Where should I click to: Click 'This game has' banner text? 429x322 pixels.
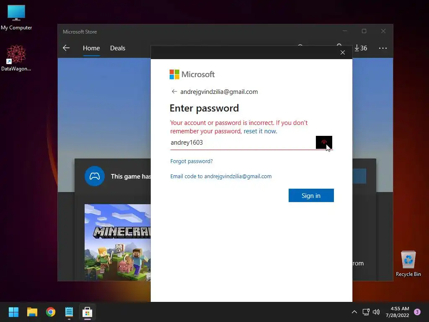click(131, 177)
